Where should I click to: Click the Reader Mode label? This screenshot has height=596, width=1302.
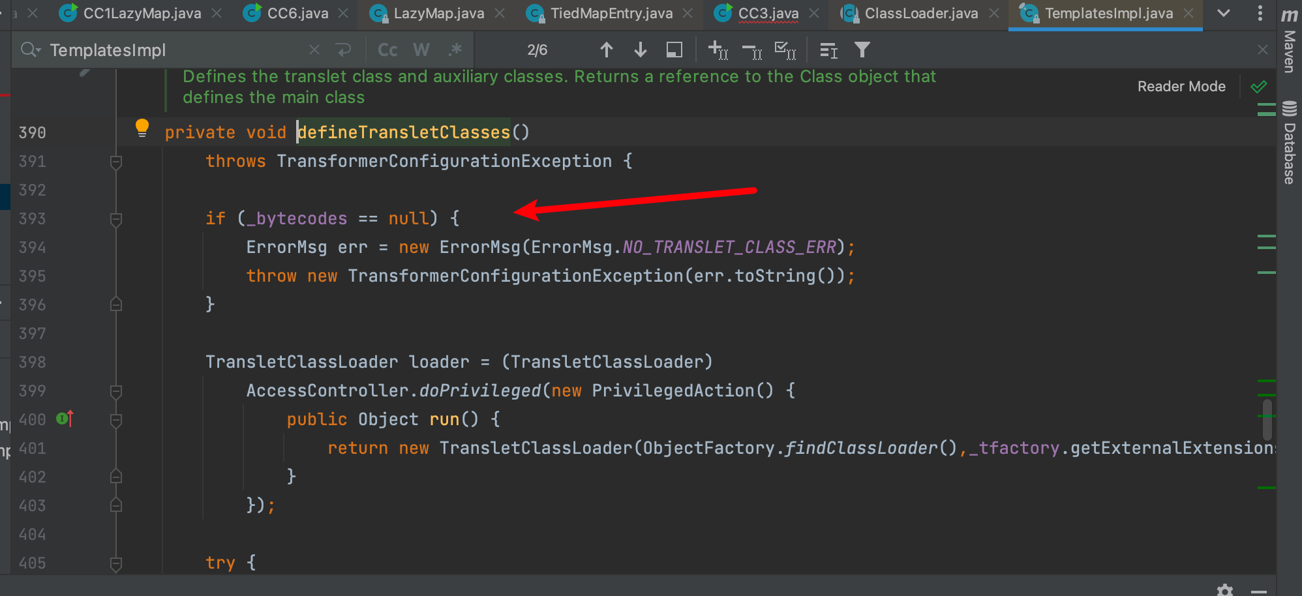(1181, 87)
